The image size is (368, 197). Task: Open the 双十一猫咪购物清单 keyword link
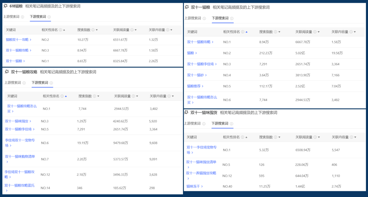click(20, 159)
